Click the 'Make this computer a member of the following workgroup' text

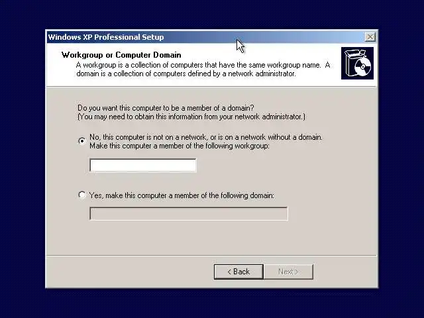[180, 146]
